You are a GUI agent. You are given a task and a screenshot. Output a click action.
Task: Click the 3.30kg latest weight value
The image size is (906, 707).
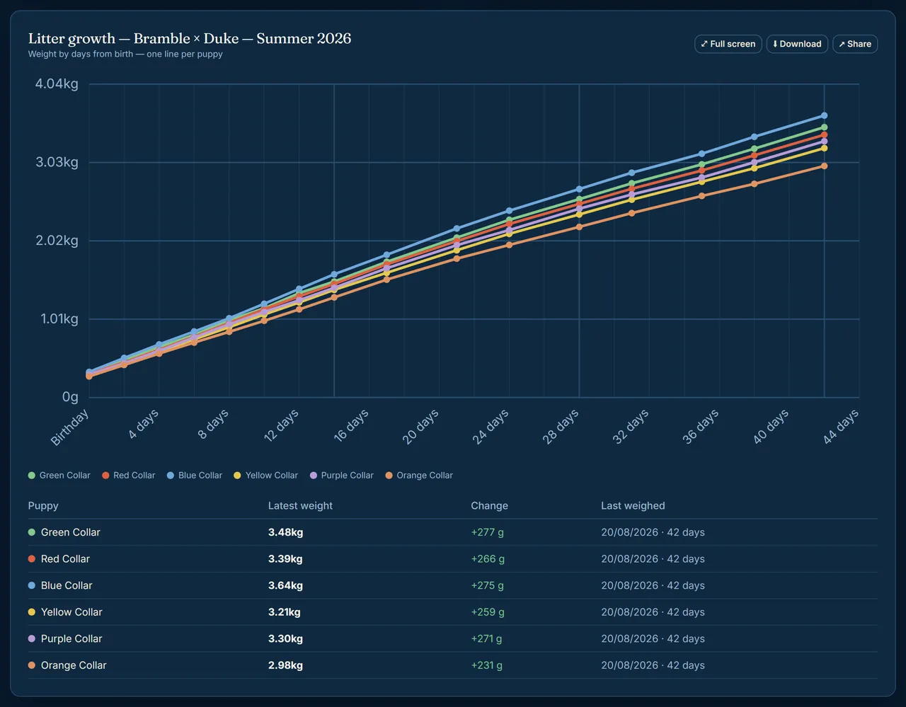click(x=286, y=638)
